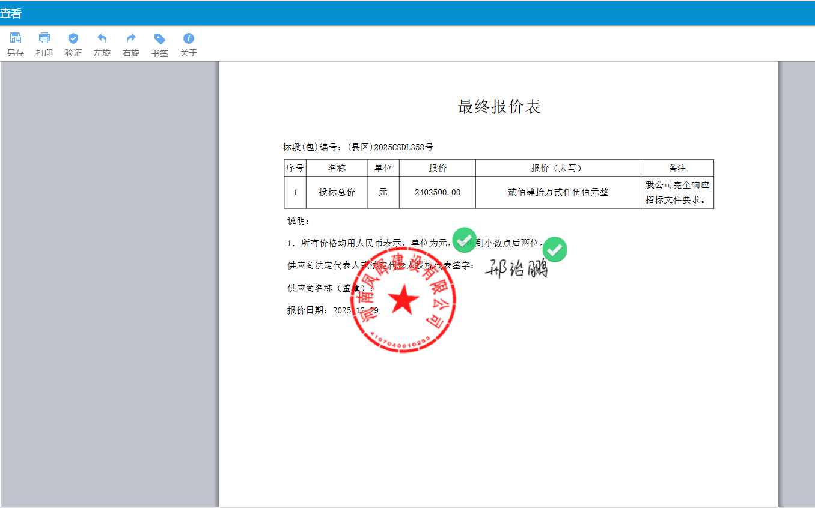
Task: Click the green checkmark badge above the signature
Action: tap(555, 249)
